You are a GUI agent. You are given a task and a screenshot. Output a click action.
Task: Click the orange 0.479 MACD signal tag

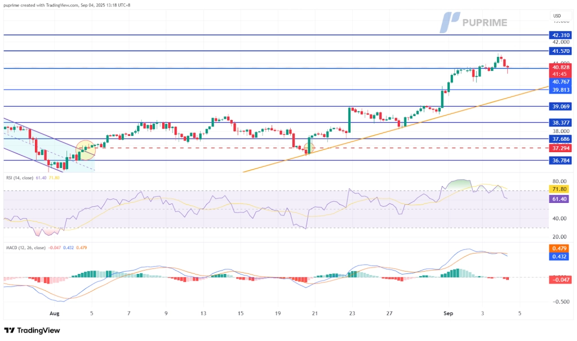click(x=560, y=248)
